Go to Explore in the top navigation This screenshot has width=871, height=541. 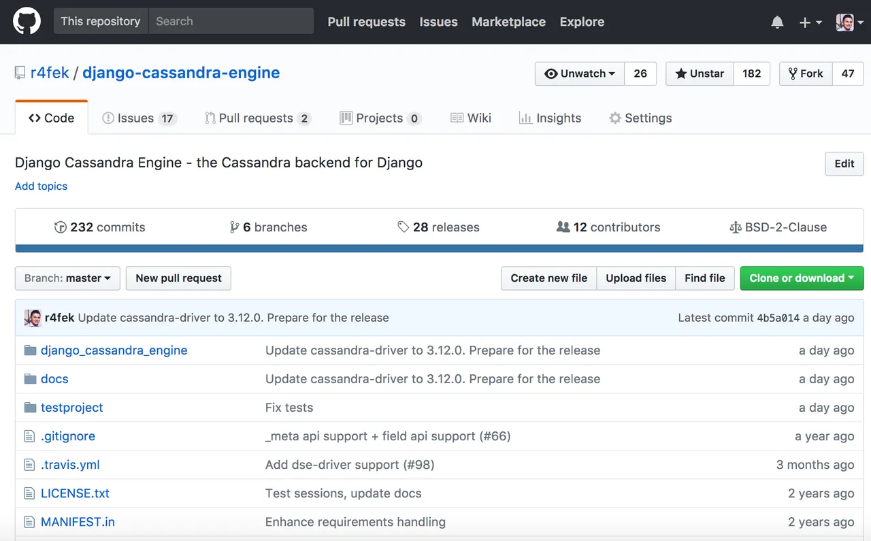[x=582, y=22]
